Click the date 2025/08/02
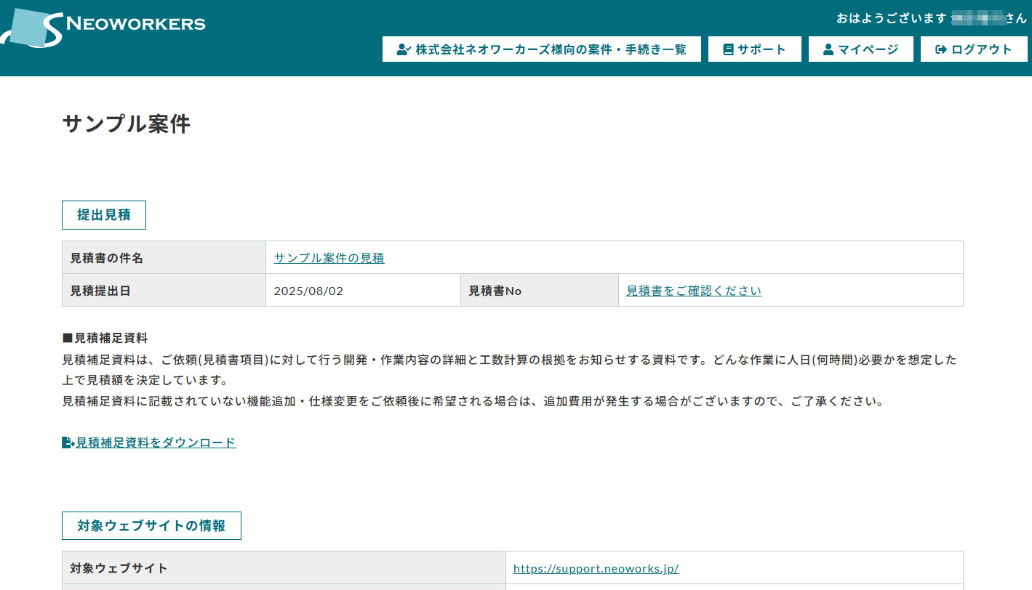This screenshot has height=590, width=1032. click(308, 291)
